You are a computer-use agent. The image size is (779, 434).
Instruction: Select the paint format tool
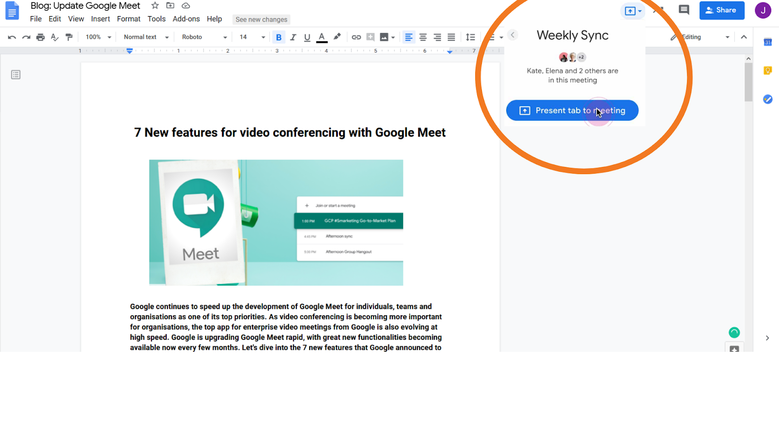tap(69, 37)
